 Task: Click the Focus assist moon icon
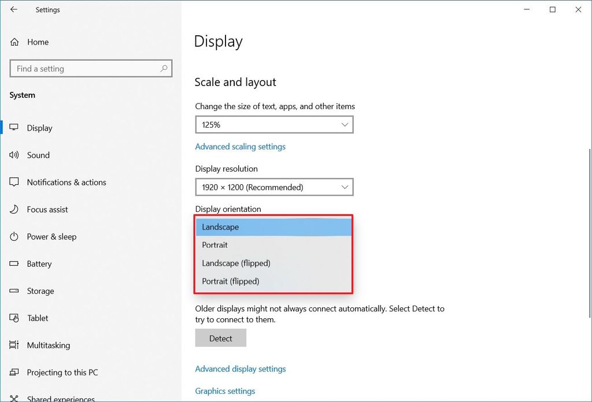click(x=14, y=209)
